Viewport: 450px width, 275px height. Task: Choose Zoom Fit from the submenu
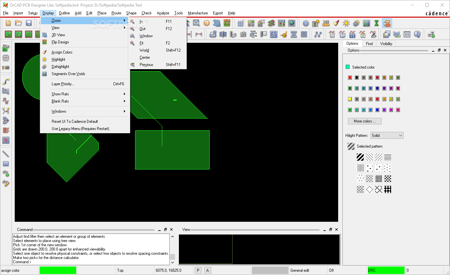pyautogui.click(x=157, y=43)
